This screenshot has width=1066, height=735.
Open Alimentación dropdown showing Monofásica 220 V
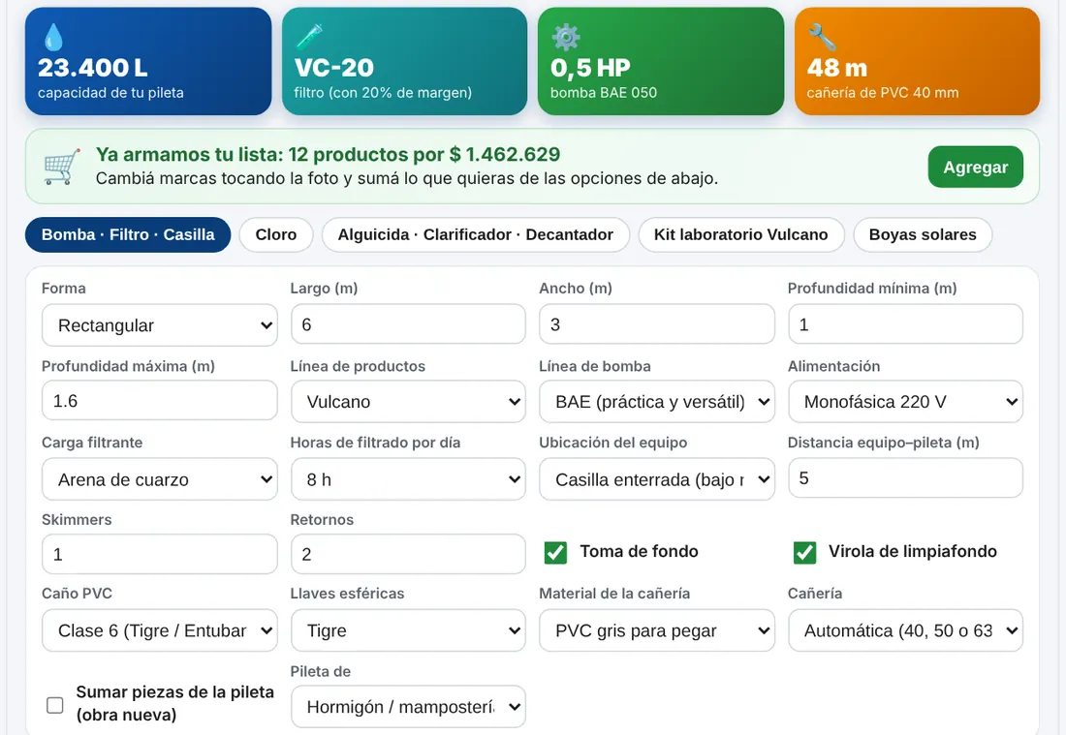(905, 402)
